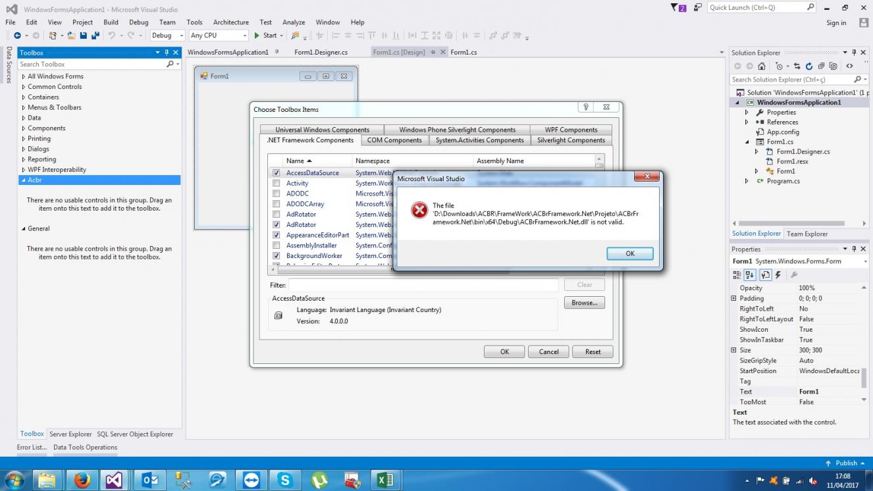Click Solution Explorer View Code icon
Viewport: 873px width, 491px height.
pos(849,66)
